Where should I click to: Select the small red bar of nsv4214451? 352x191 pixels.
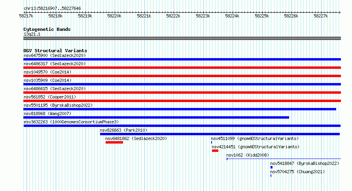(x=215, y=151)
